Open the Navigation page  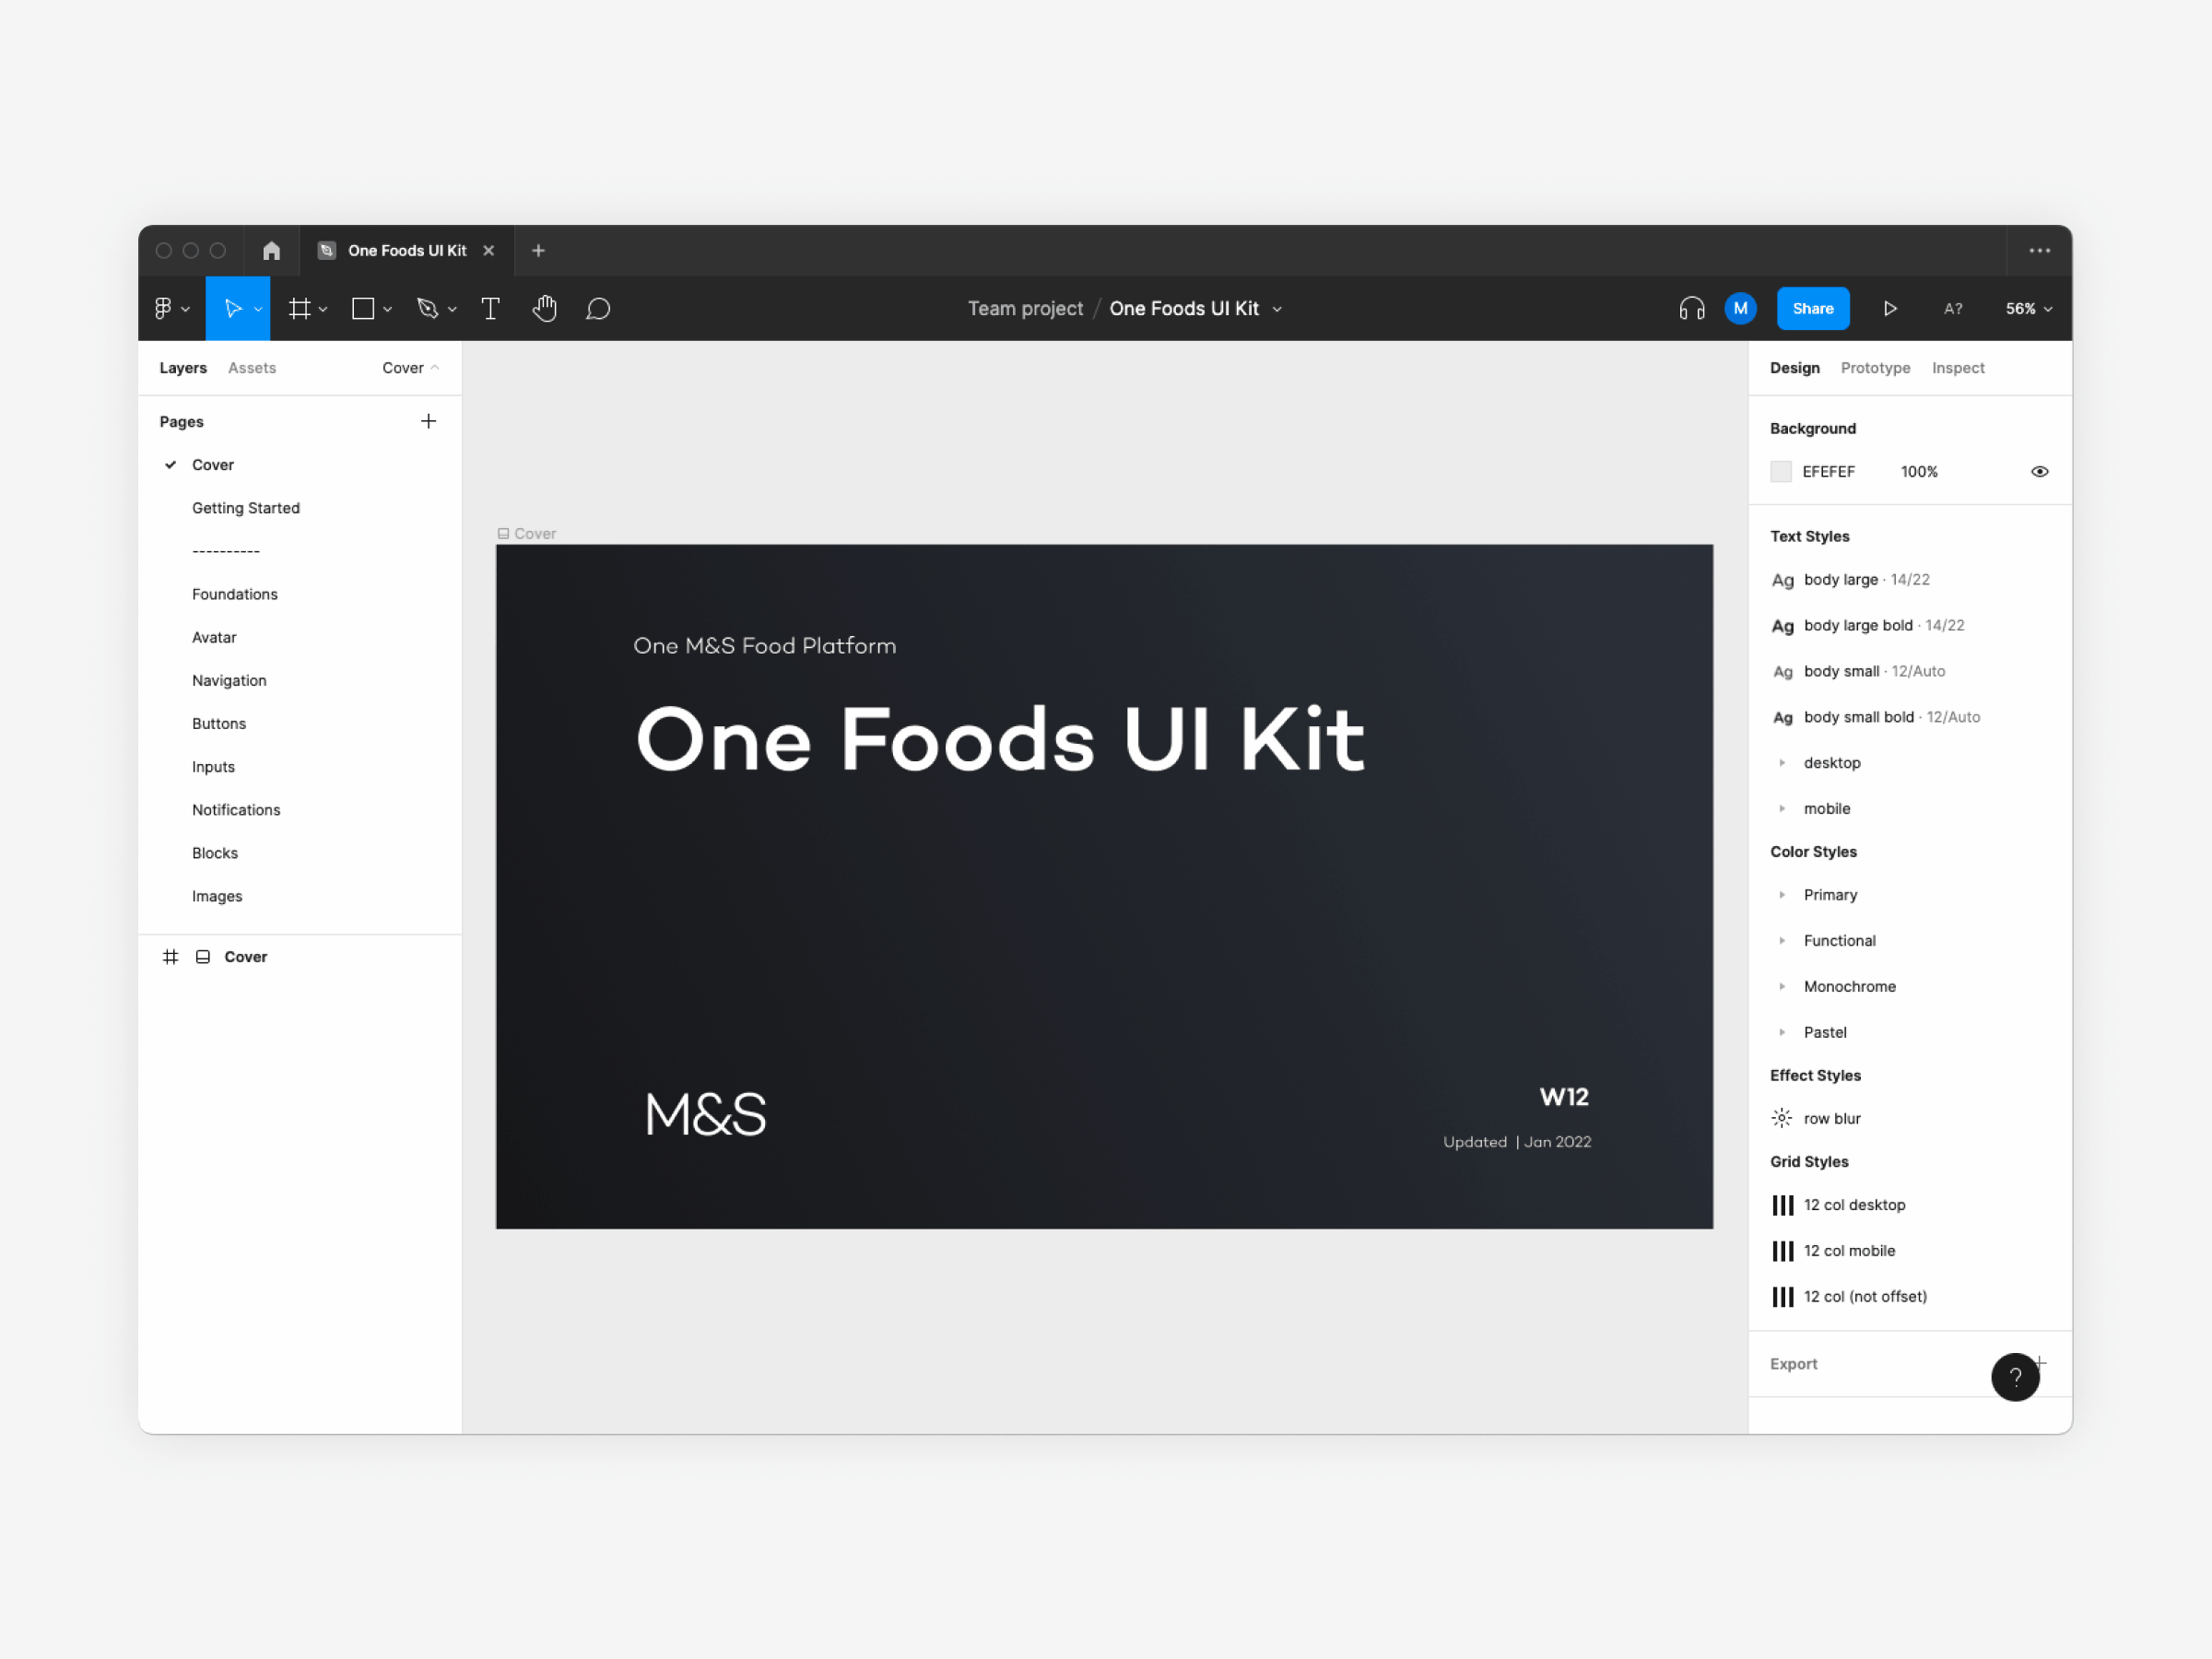click(229, 680)
